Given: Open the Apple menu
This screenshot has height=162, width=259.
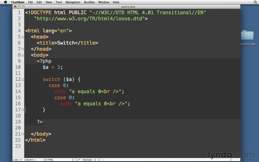Looking at the screenshot, I should point(5,2).
